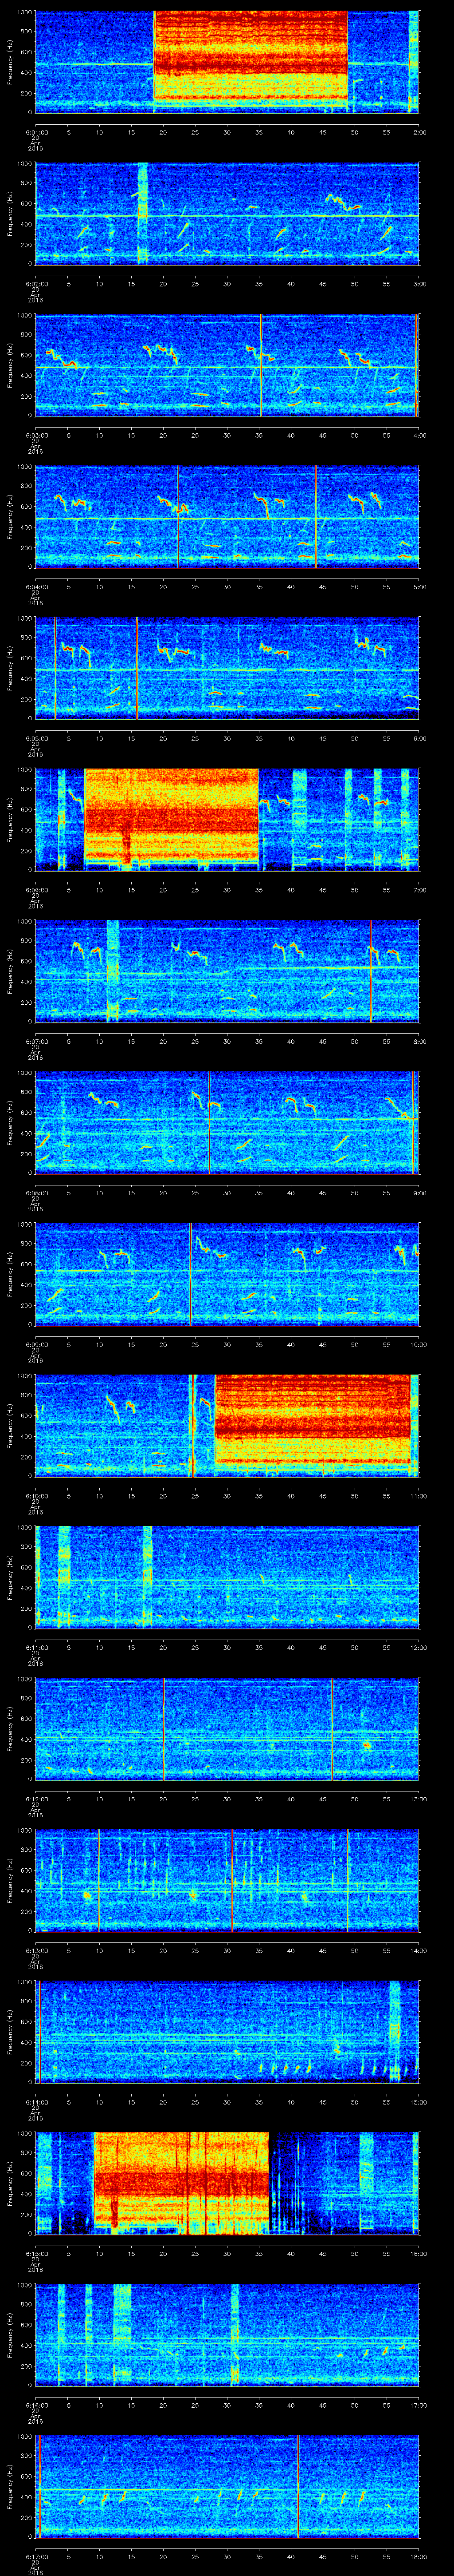Click the 6:04:00 start time label
Image resolution: width=454 pixels, height=2576 pixels.
coord(36,587)
